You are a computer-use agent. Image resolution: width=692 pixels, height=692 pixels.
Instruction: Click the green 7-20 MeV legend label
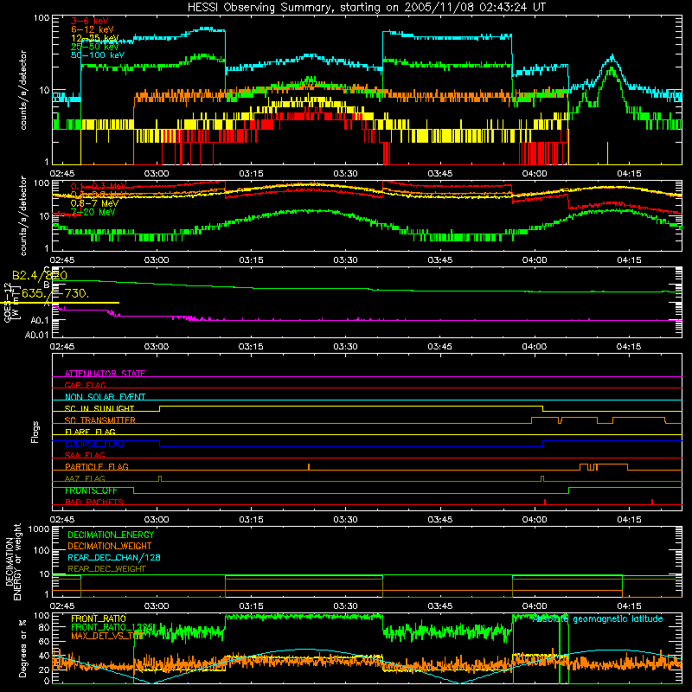tap(93, 212)
